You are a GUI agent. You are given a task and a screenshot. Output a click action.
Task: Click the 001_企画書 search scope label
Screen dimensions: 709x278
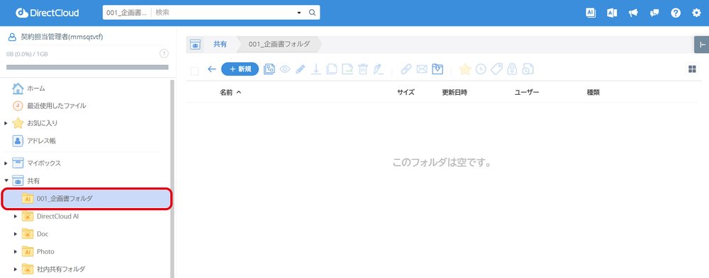click(x=126, y=13)
